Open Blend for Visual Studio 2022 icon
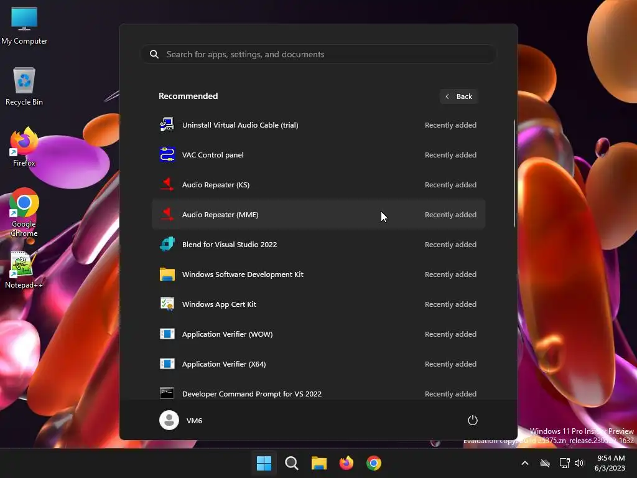 [167, 244]
